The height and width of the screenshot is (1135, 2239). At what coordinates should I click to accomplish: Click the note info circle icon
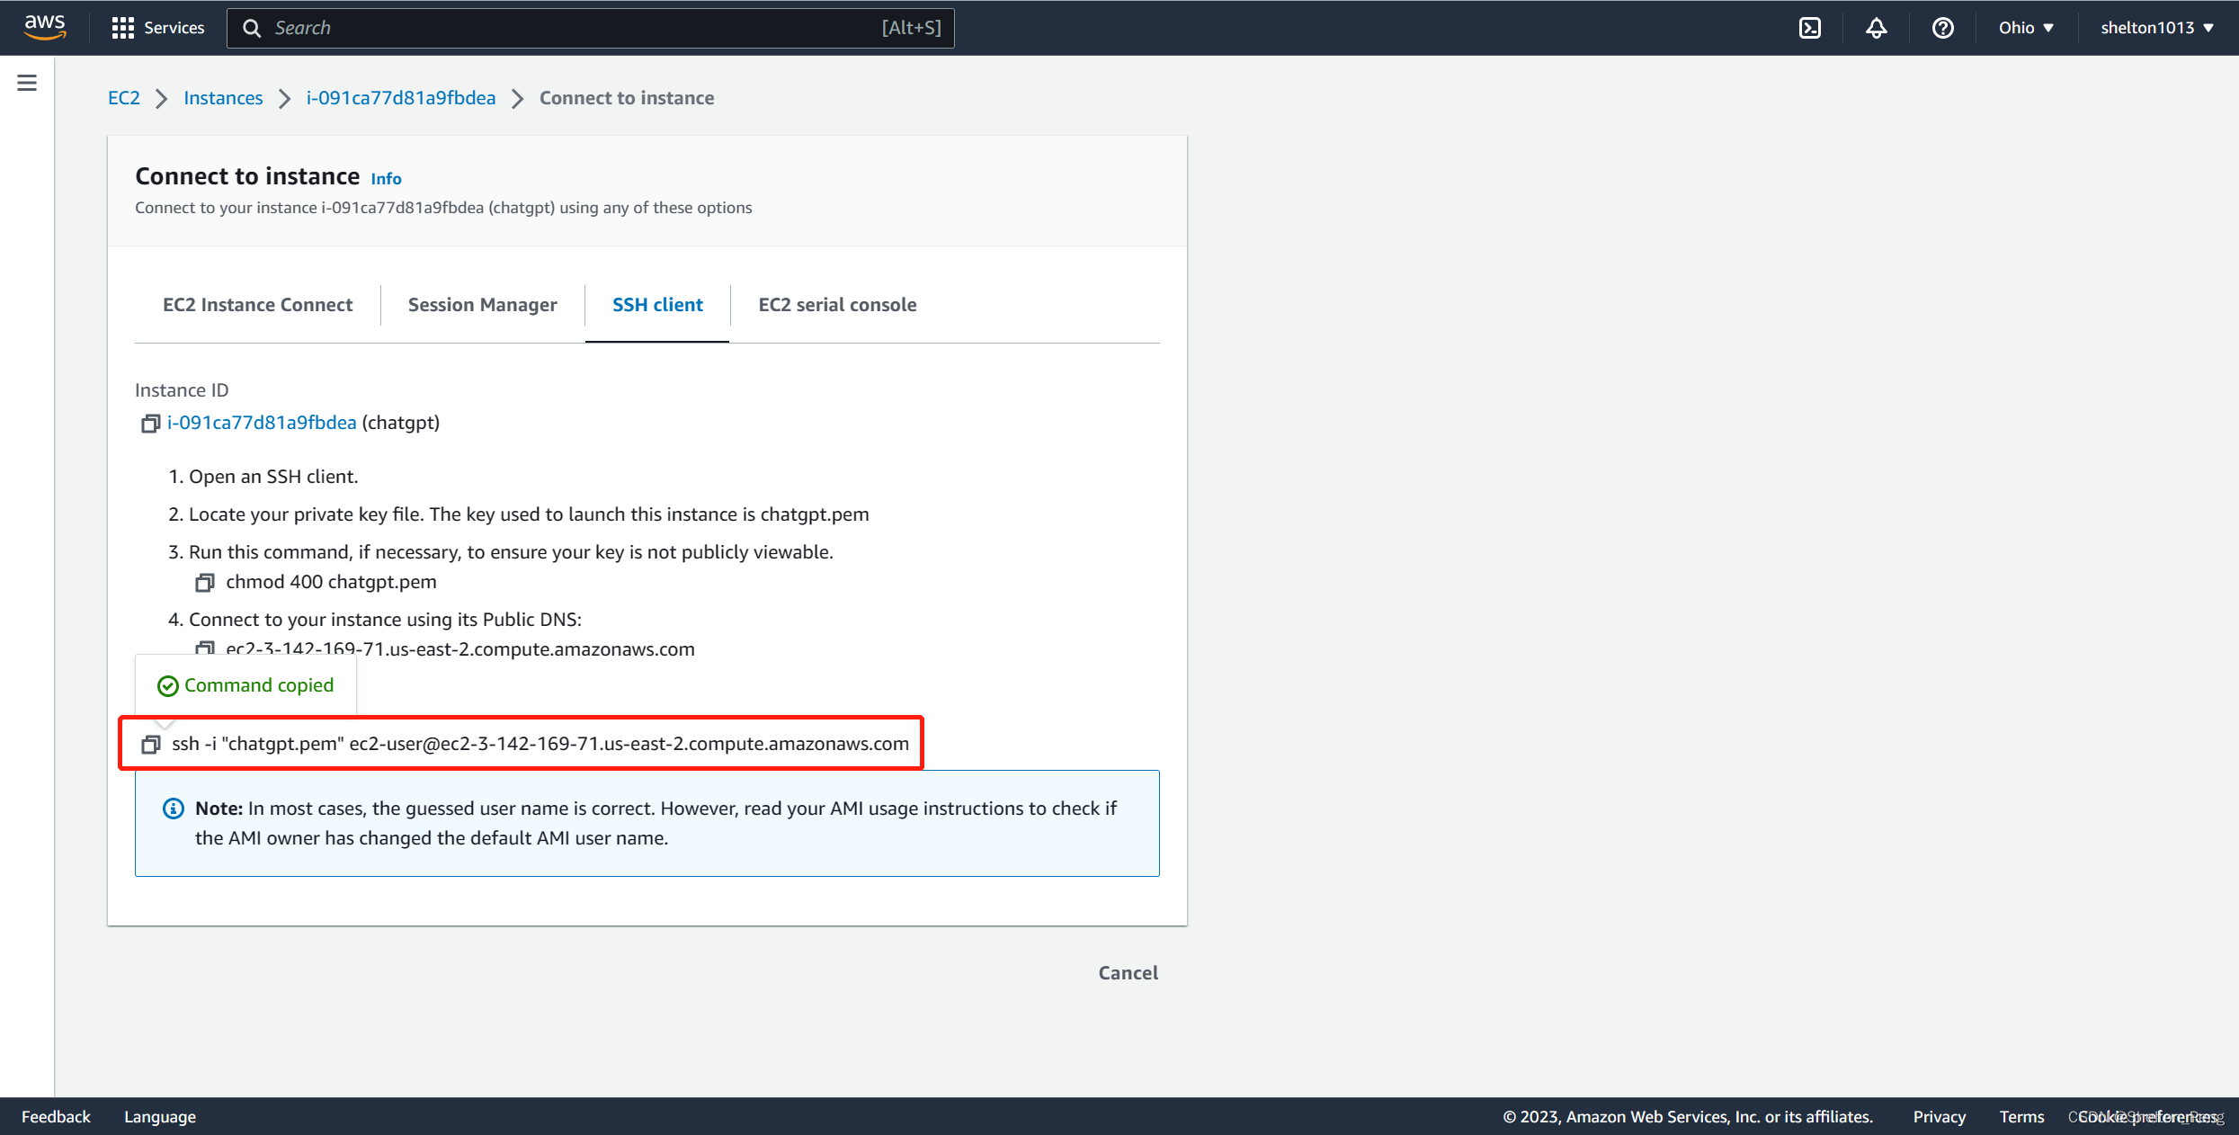pos(173,809)
